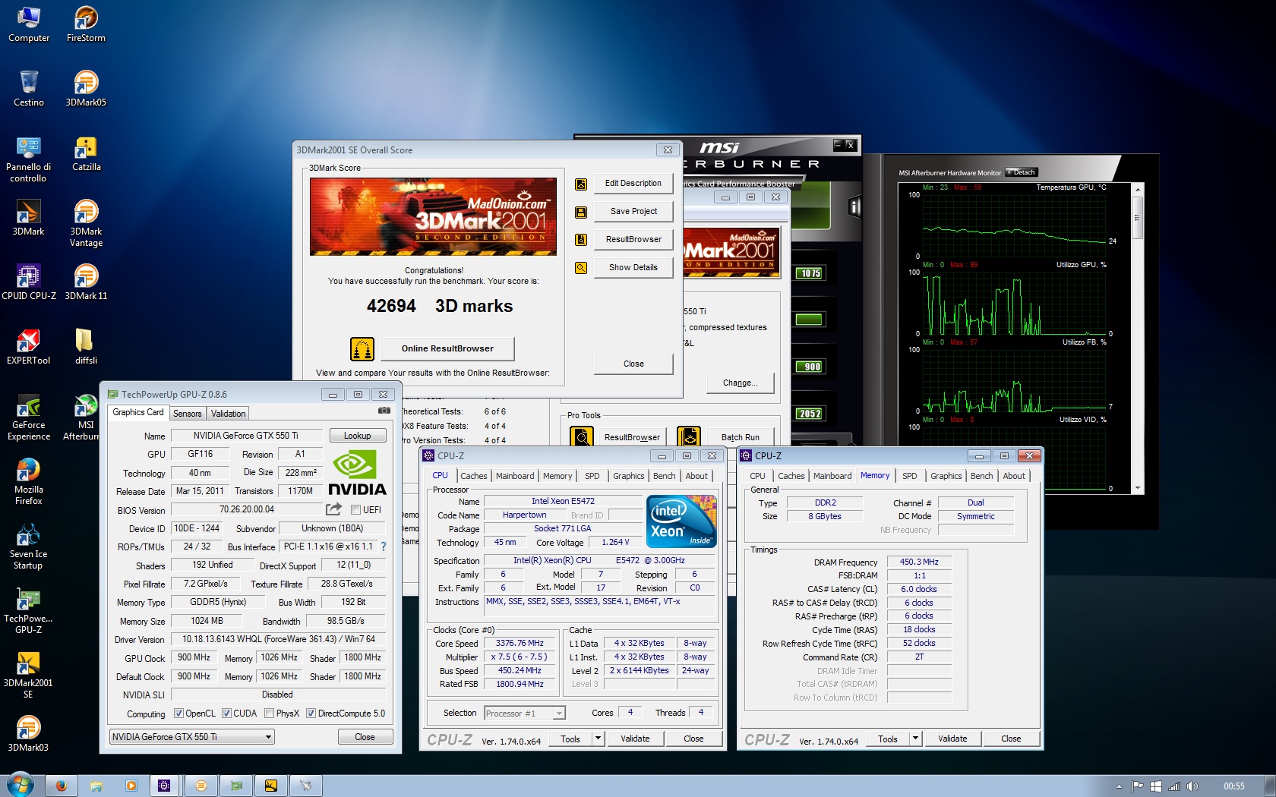The width and height of the screenshot is (1276, 797).
Task: Click the MSI Afterburner info icon
Action: coord(854,206)
